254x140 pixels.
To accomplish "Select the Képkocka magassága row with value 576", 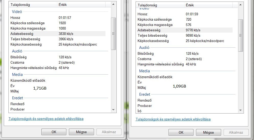I will pyautogui.click(x=185, y=25).
